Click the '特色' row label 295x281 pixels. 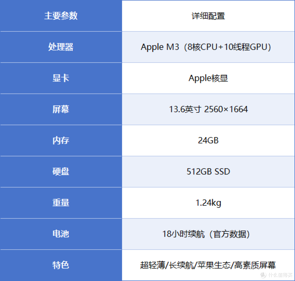61,265
